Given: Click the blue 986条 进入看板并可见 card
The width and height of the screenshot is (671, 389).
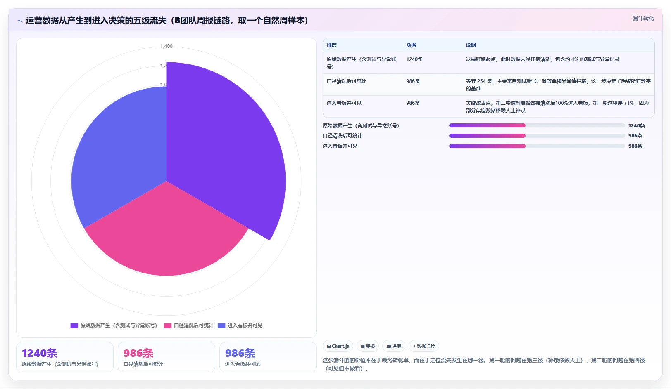Looking at the screenshot, I should pyautogui.click(x=268, y=357).
